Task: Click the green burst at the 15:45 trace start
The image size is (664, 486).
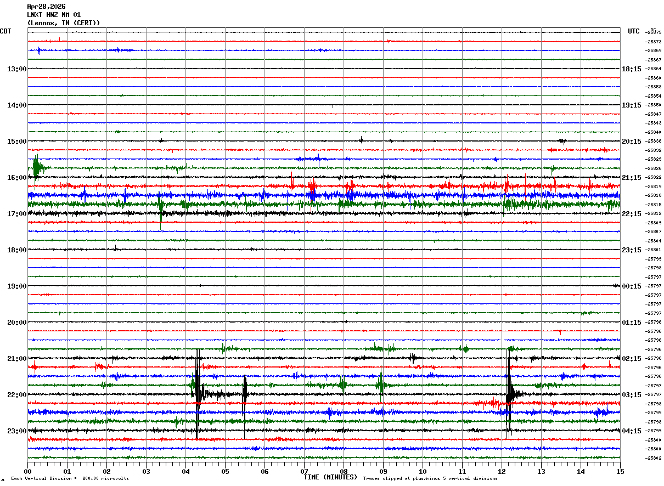Action: point(36,167)
